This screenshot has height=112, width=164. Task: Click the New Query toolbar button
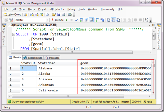click(13, 14)
